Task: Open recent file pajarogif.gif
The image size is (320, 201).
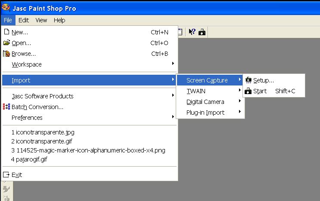Action: (x=29, y=159)
